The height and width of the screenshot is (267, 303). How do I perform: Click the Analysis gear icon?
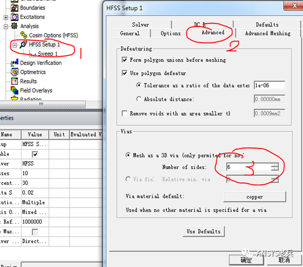click(x=14, y=26)
